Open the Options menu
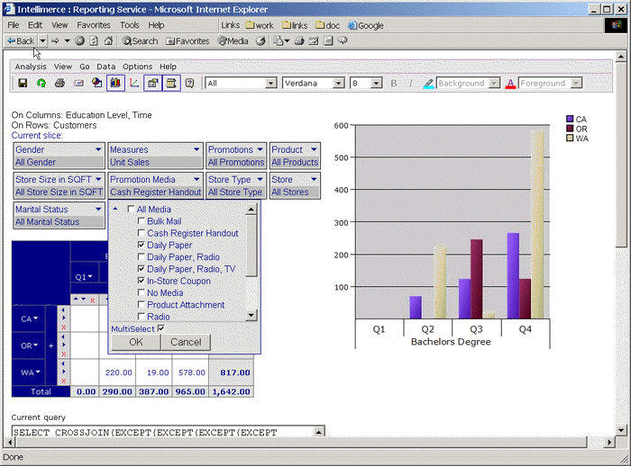The height and width of the screenshot is (466, 631). [x=137, y=67]
